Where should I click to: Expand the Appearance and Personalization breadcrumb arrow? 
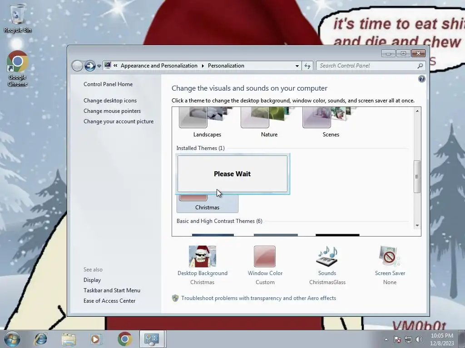[x=203, y=66]
